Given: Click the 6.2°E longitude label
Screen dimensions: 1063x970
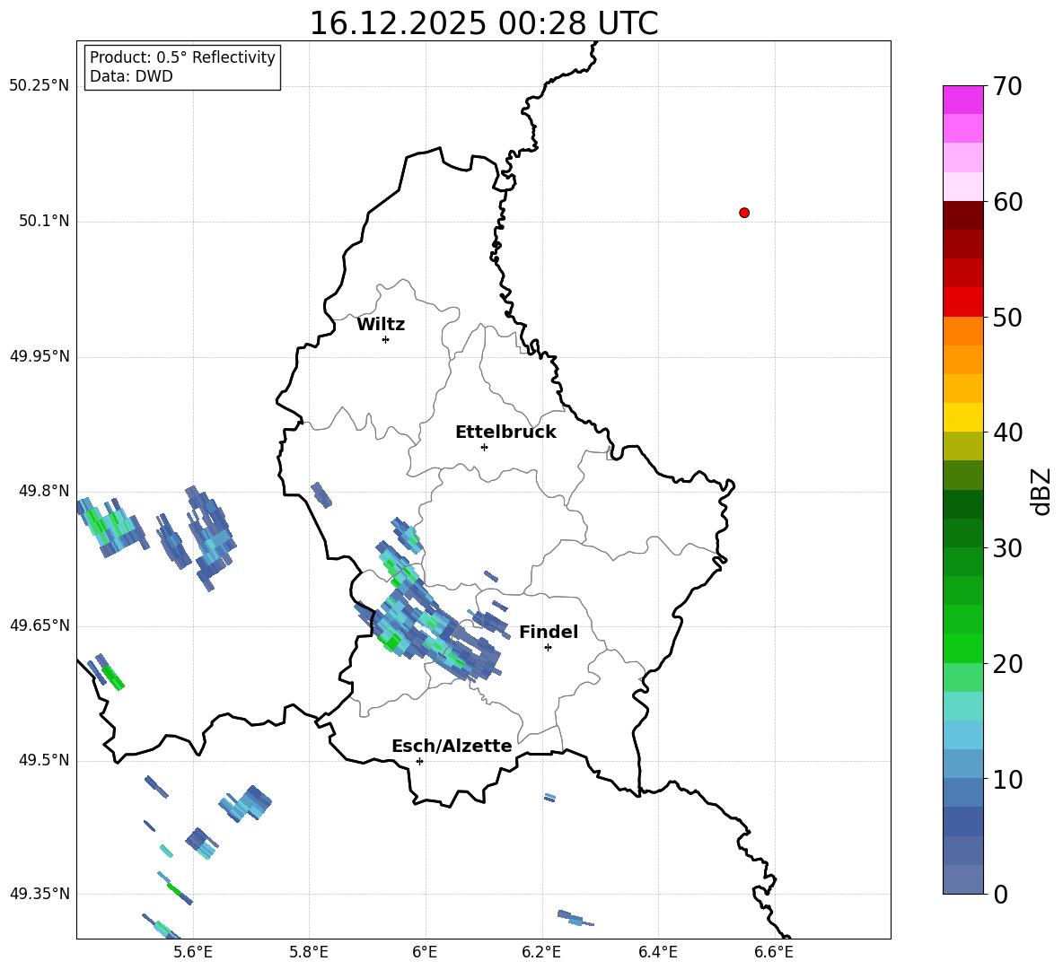Looking at the screenshot, I should (541, 952).
